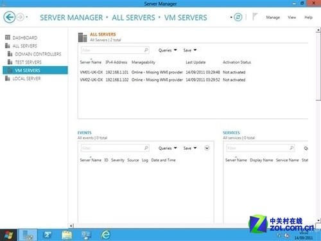Sort by Activation Status column header
Image resolution: width=321 pixels, height=241 pixels.
point(237,62)
